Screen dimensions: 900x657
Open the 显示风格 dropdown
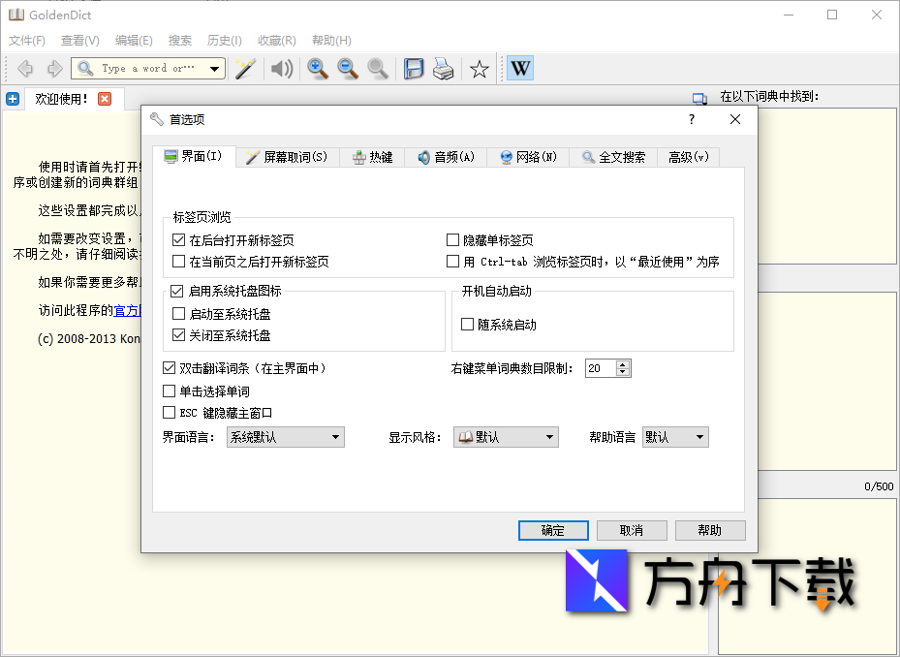(x=506, y=437)
